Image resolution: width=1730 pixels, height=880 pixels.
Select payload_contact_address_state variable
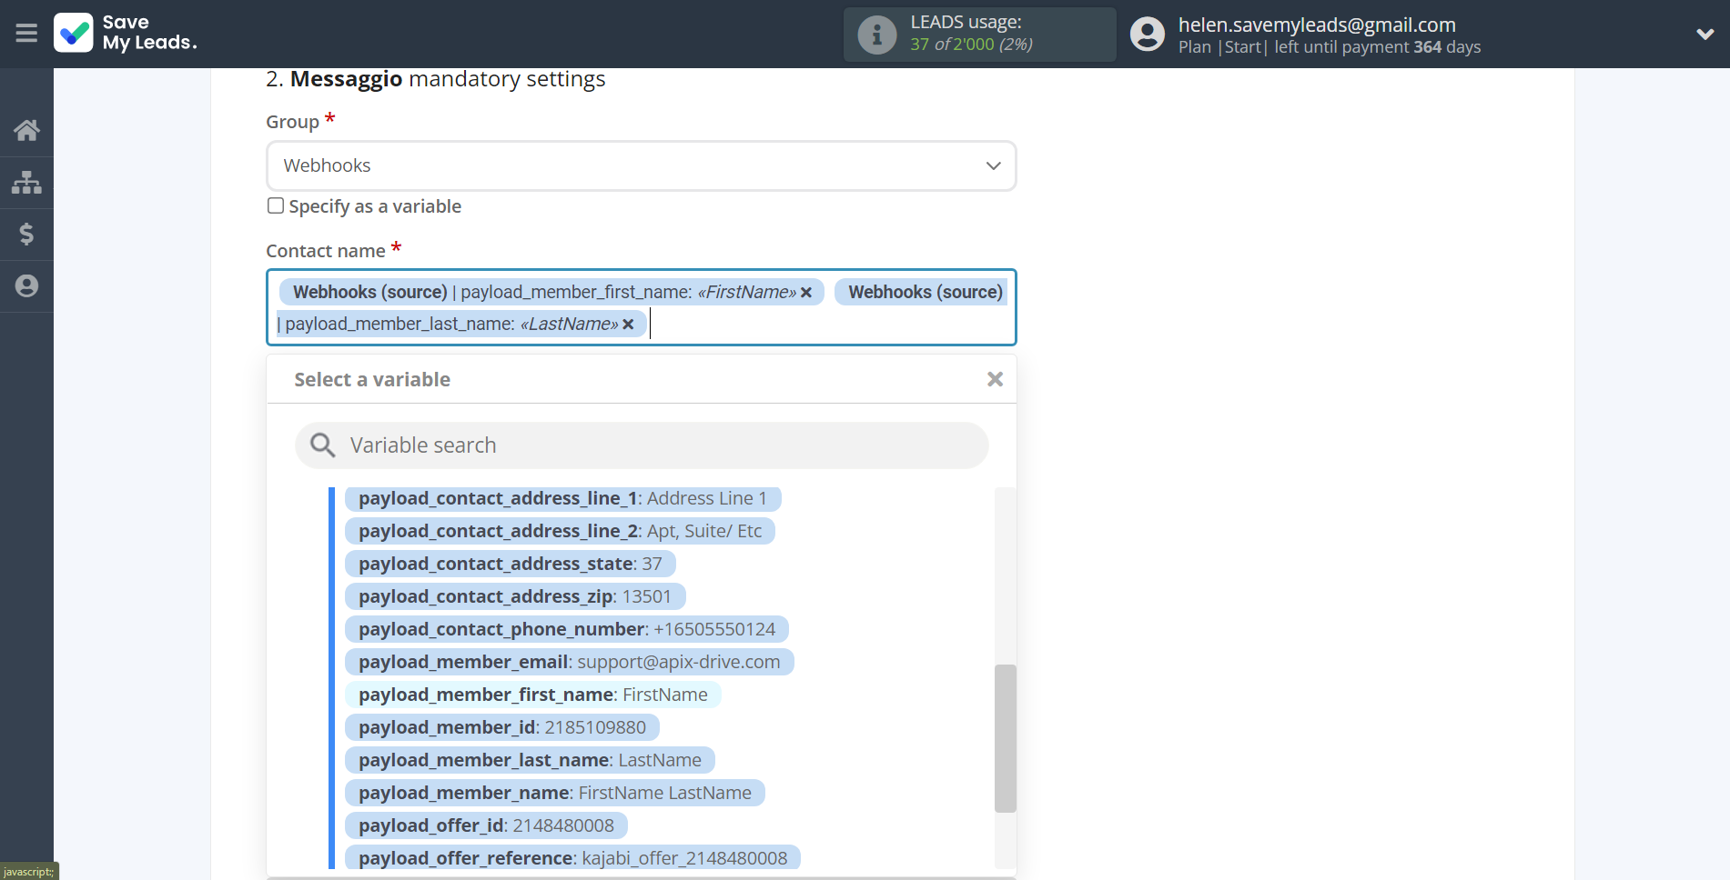tap(510, 564)
